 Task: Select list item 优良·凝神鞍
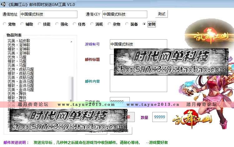pos(19,45)
